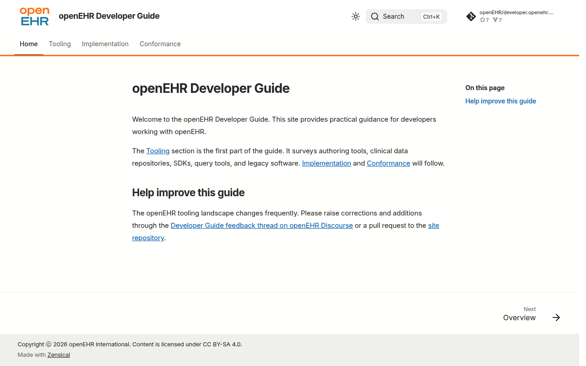Viewport: 586px width, 366px height.
Task: Click the repository star count
Action: 484,20
